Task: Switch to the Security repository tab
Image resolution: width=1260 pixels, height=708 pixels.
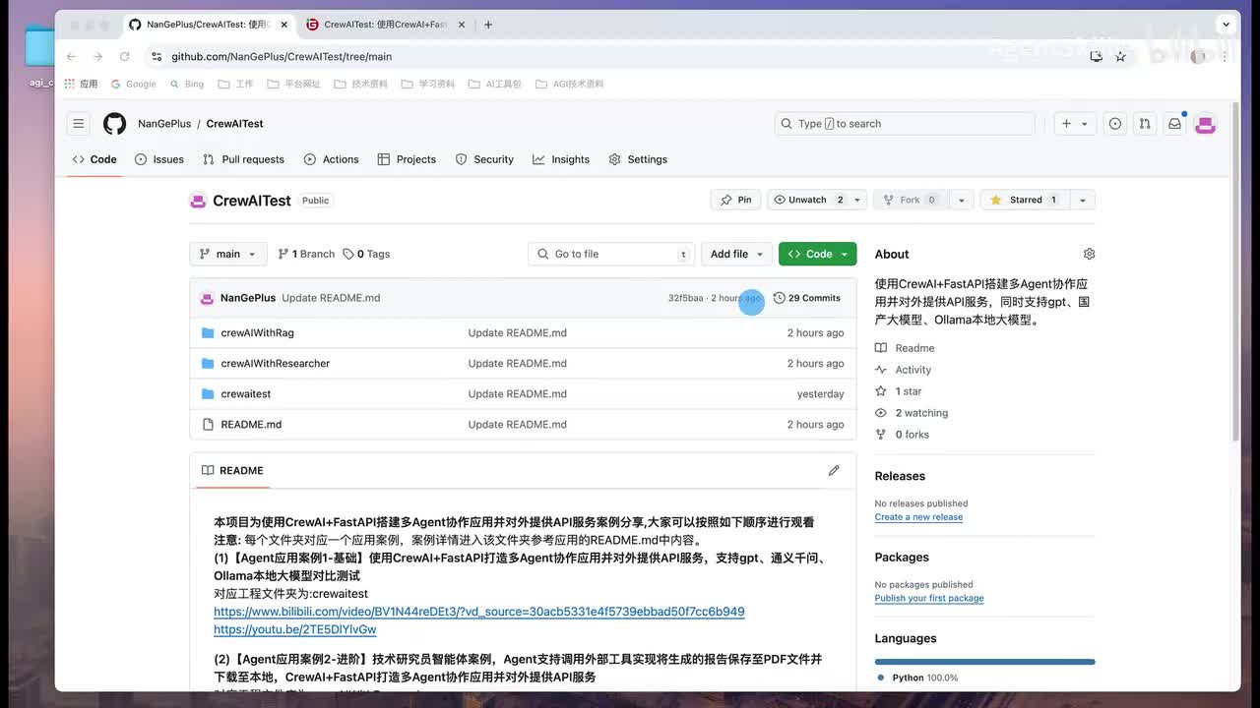Action: (x=484, y=159)
